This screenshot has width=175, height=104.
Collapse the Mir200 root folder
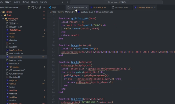1,12
